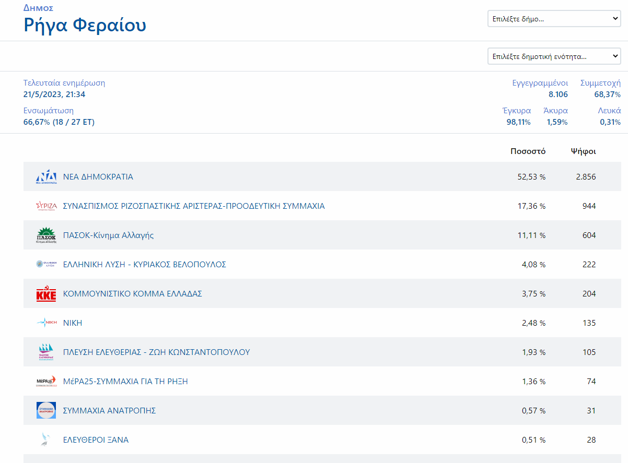Click the Πλεύση Ελευθερίας sailboat logo

pyautogui.click(x=46, y=352)
